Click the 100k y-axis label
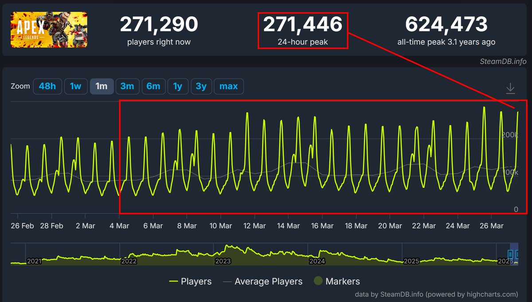Viewport: 532px width, 302px height. [x=510, y=172]
